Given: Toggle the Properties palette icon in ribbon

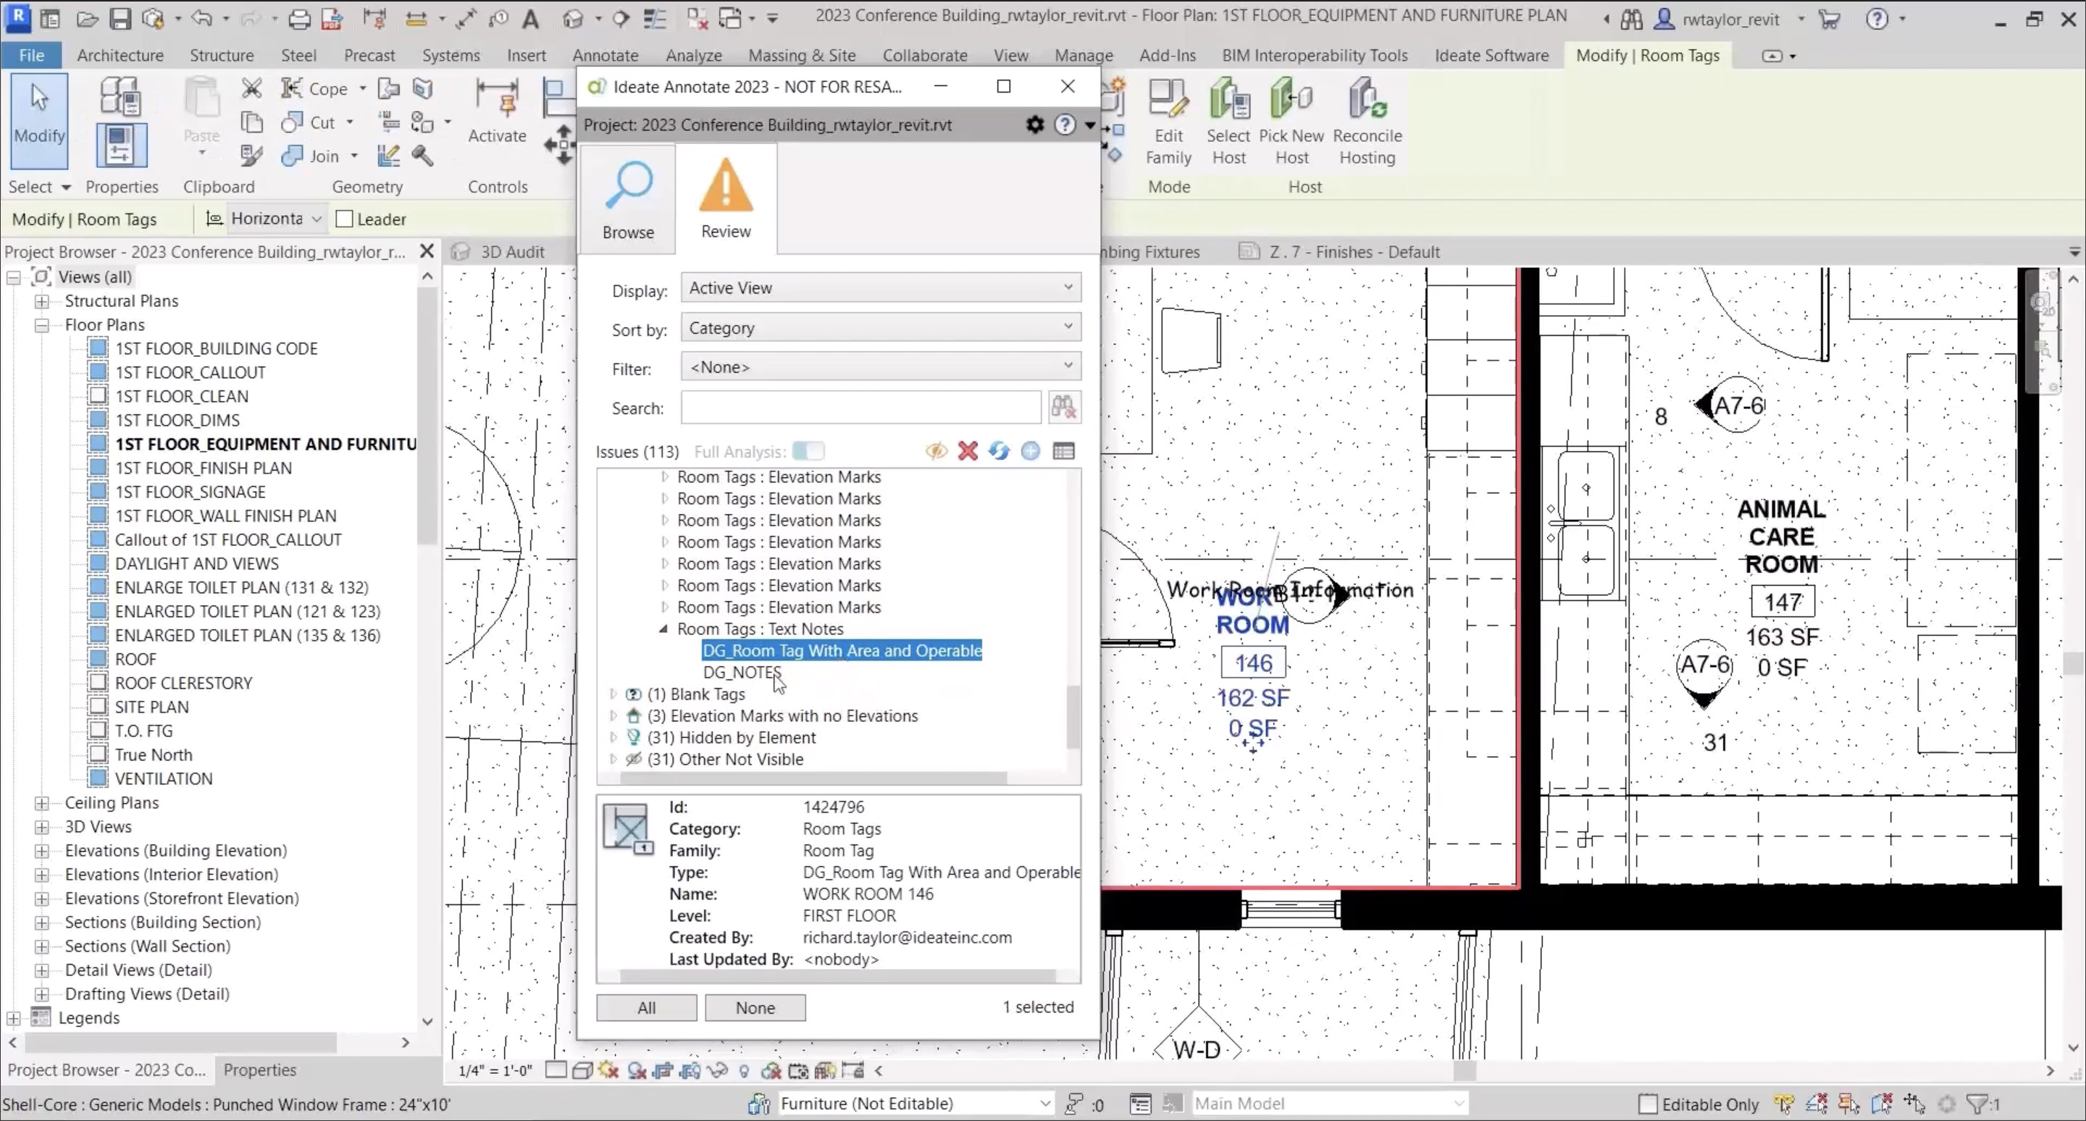Looking at the screenshot, I should click(122, 146).
